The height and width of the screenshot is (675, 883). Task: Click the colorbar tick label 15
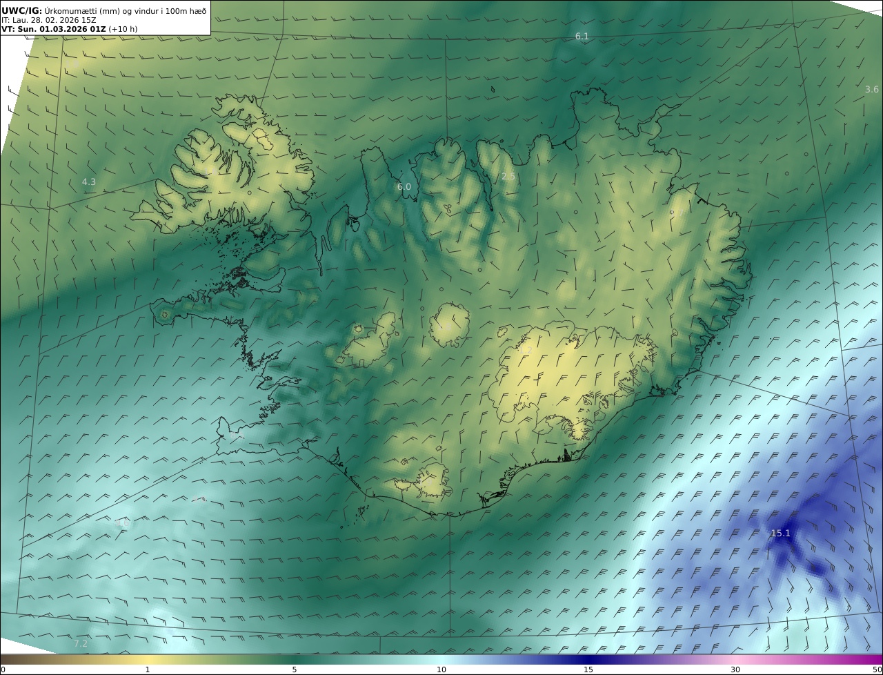588,669
